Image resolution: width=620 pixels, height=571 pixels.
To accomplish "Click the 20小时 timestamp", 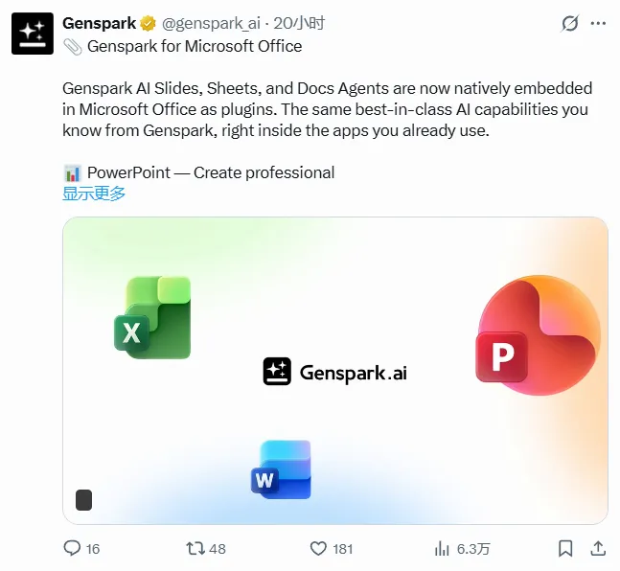I will click(301, 23).
